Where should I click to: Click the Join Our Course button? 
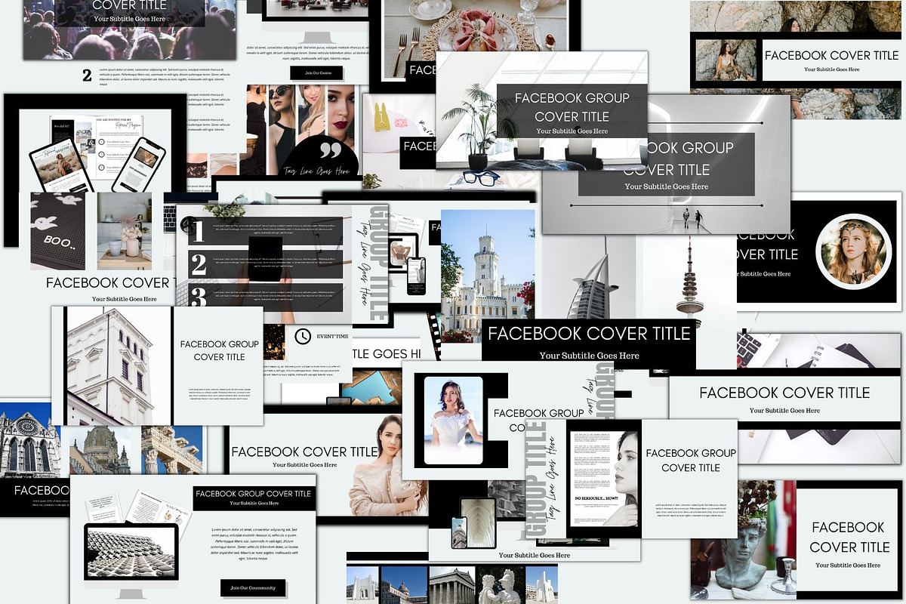(x=316, y=73)
